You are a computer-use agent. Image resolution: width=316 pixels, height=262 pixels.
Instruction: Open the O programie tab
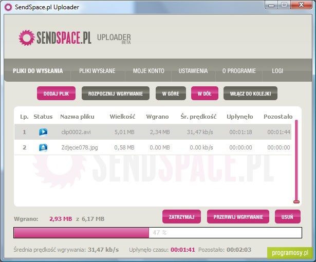point(239,71)
